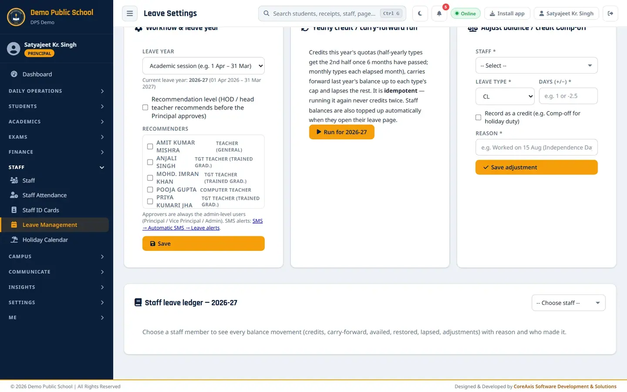Screen dimensions: 627x392
Task: Switch to dark mode moon icon
Action: pyautogui.click(x=420, y=14)
